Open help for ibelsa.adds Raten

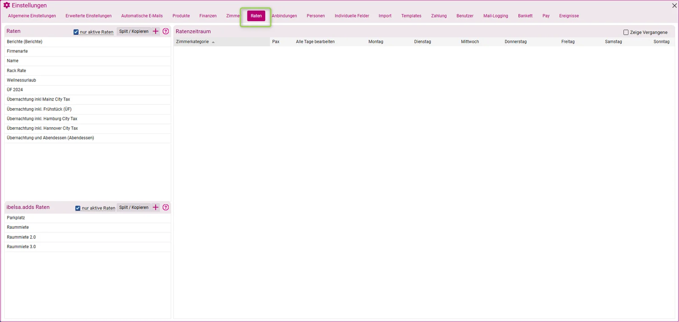pyautogui.click(x=166, y=207)
